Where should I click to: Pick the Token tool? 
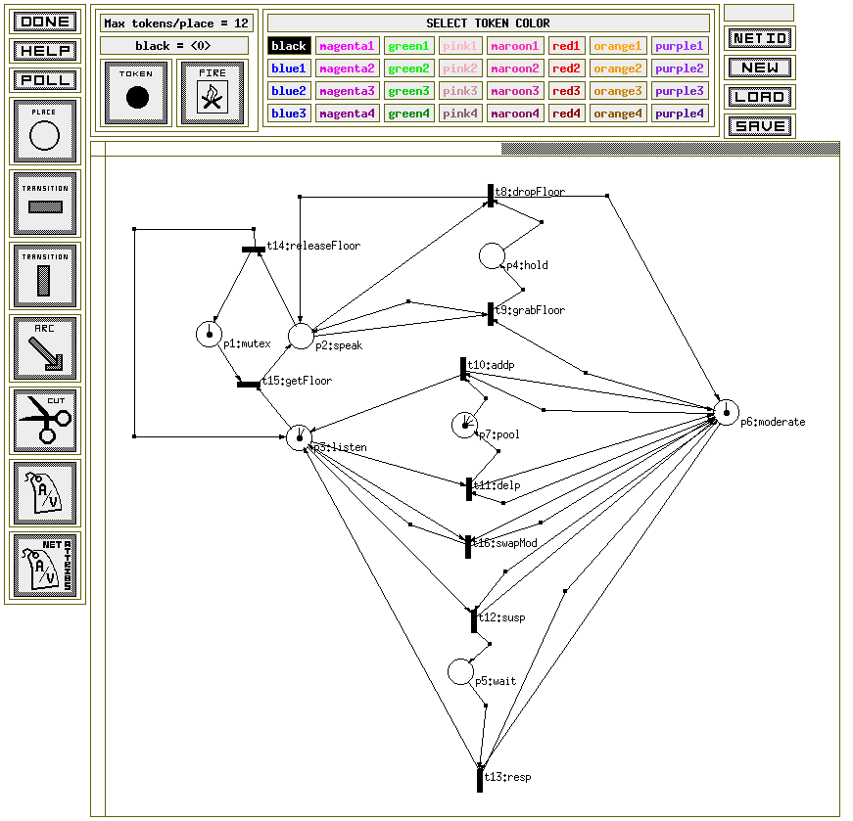[x=137, y=92]
